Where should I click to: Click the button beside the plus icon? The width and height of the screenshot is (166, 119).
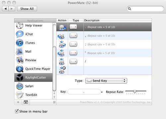26,102
